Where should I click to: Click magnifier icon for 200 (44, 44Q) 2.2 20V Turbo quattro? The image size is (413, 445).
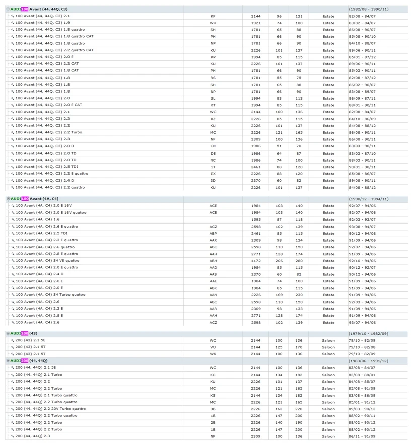click(13, 409)
